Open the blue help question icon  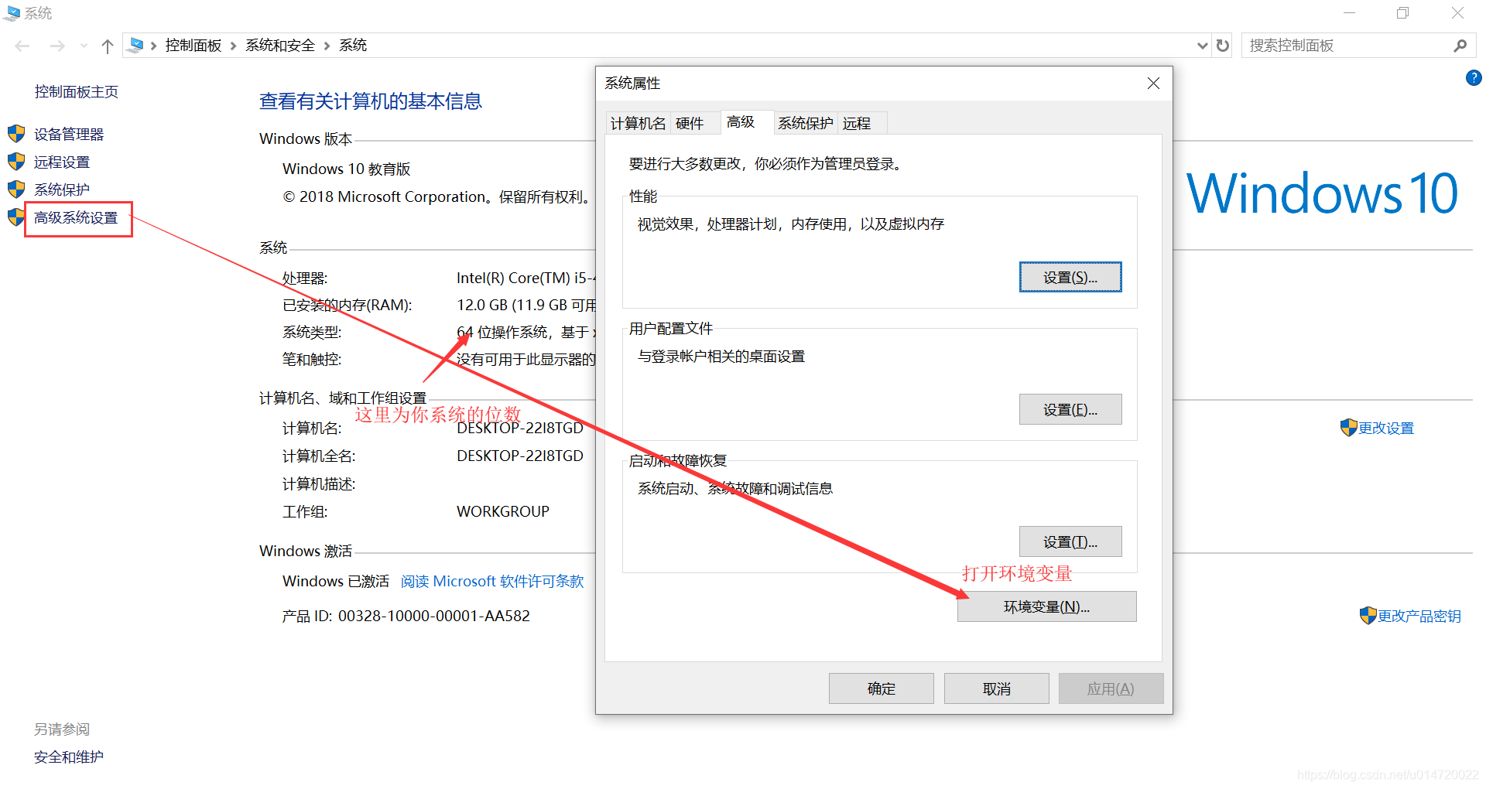(1474, 77)
